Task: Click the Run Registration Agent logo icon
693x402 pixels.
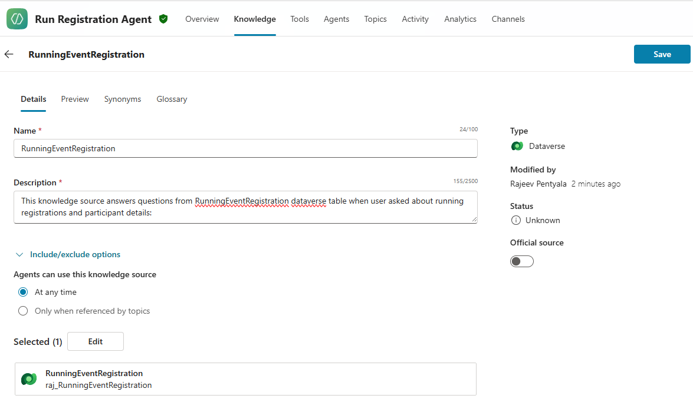Action: [x=17, y=19]
